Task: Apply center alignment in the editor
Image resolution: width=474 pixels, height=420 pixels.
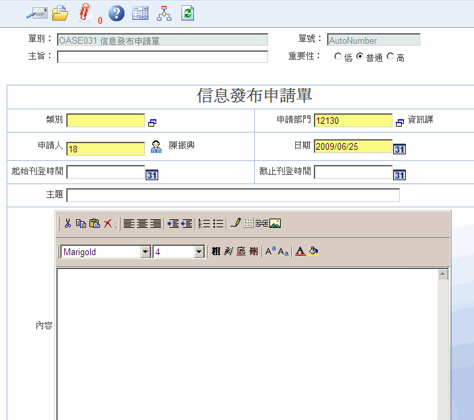Action: 142,224
